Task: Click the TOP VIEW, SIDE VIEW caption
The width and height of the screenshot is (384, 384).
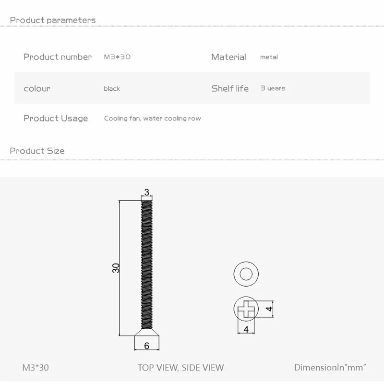Action: 180,368
